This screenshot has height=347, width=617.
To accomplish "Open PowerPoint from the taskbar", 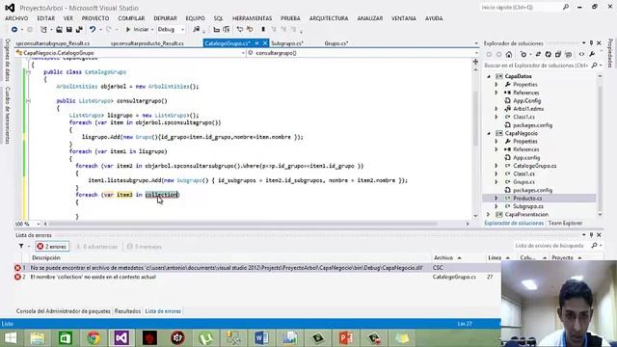I will [345, 338].
